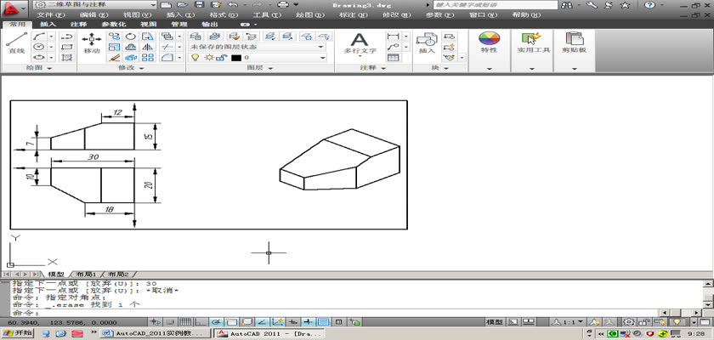714x340 pixels.
Task: Toggle the layer lock padlock icon
Action: (220, 57)
